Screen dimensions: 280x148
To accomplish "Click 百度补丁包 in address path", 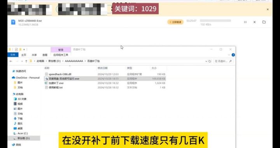I will pos(93,61).
